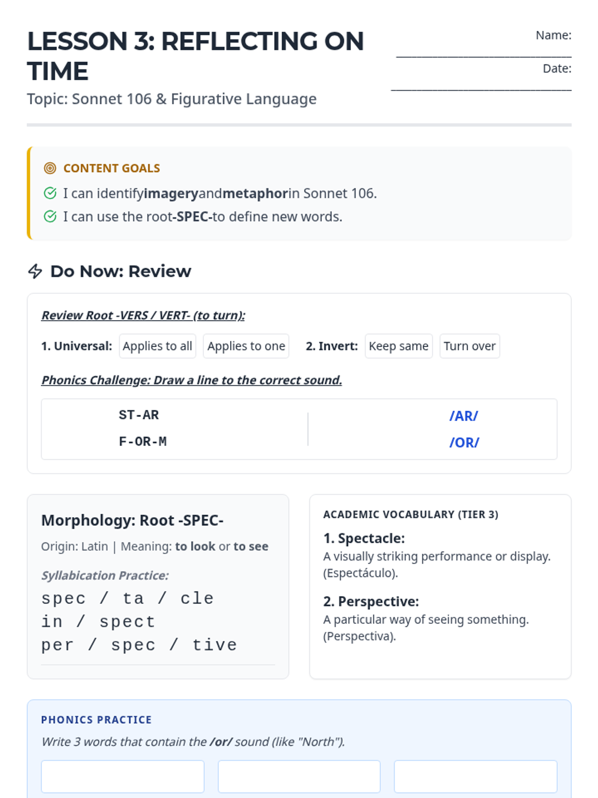Choose the 'Turn over' answer
This screenshot has width=598, height=798.
point(469,346)
